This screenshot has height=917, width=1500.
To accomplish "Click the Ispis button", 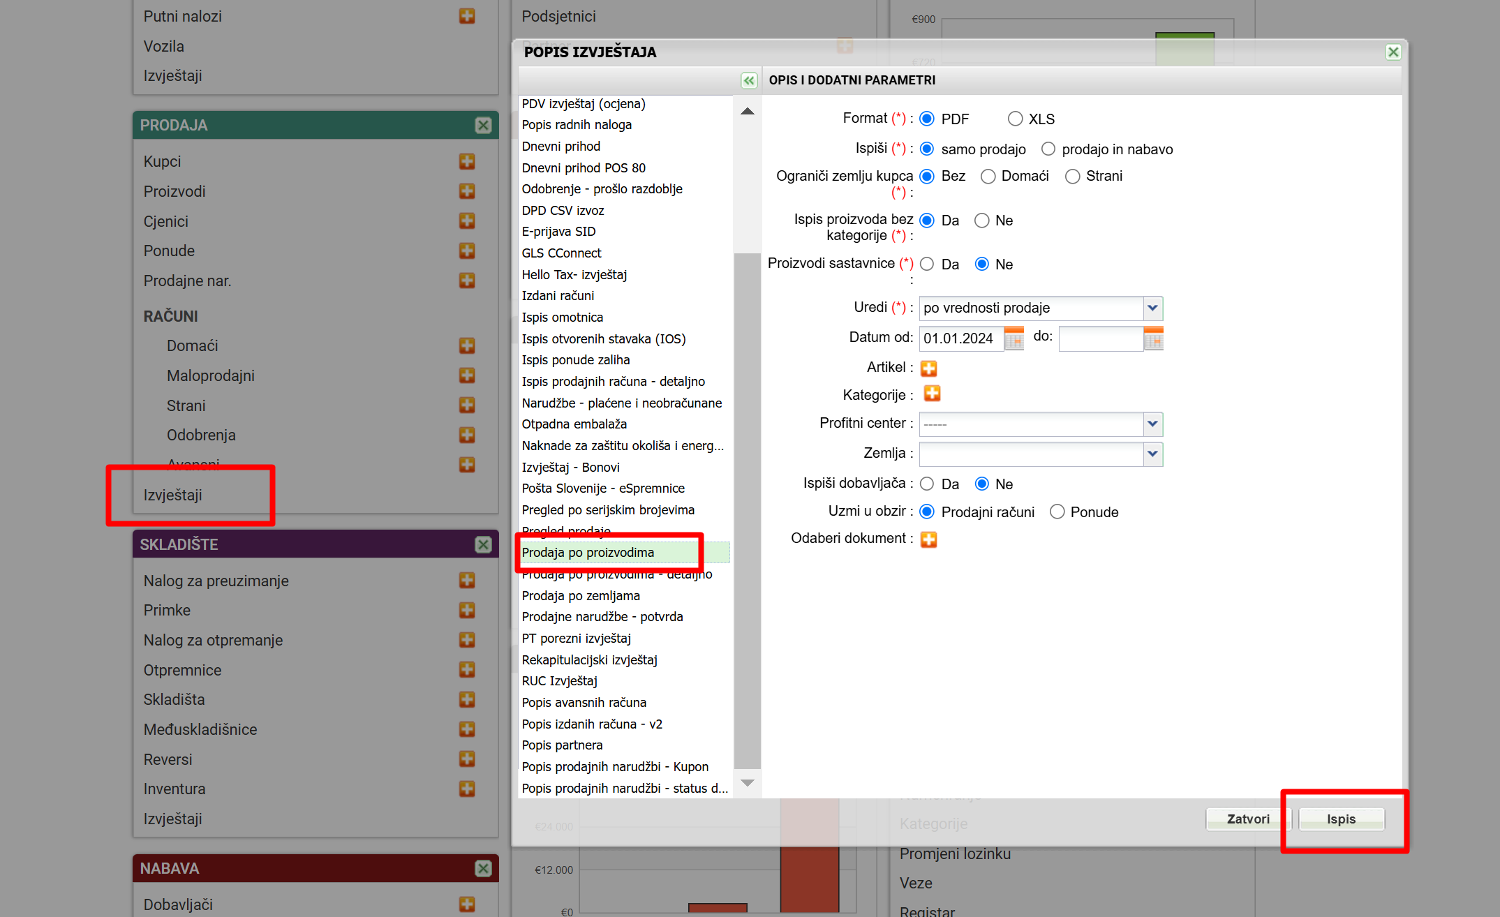I will pyautogui.click(x=1341, y=819).
